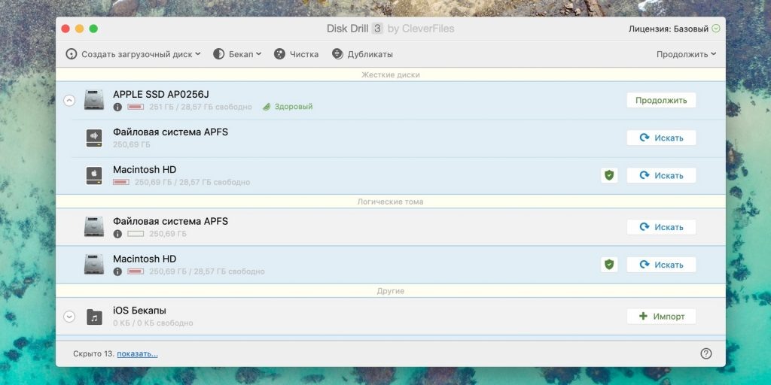Select the Macintosh HD name under hard disks
The width and height of the screenshot is (771, 385).
click(x=145, y=169)
